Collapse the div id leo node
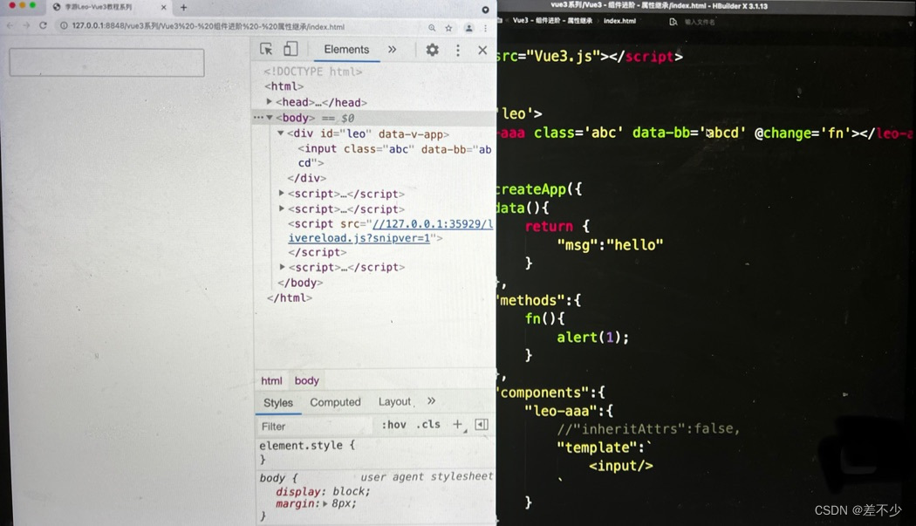Screen dimensions: 916x526 (280, 133)
